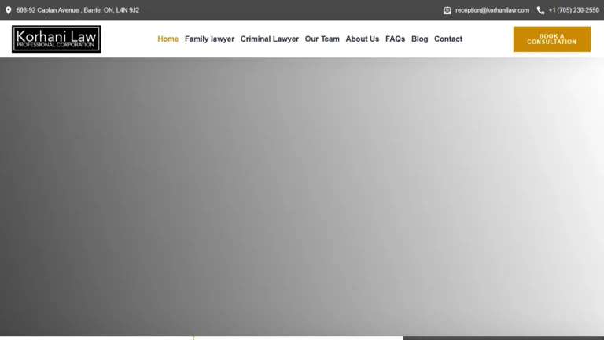Open the Contact page
Screen dimensions: 604x340
[448, 39]
